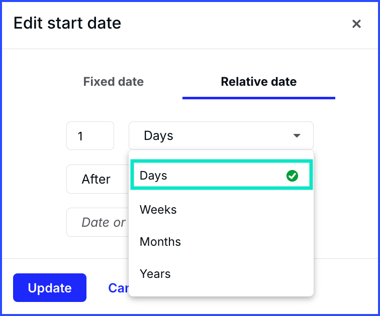
Task: Choose Years from the dropdown list
Action: point(222,274)
